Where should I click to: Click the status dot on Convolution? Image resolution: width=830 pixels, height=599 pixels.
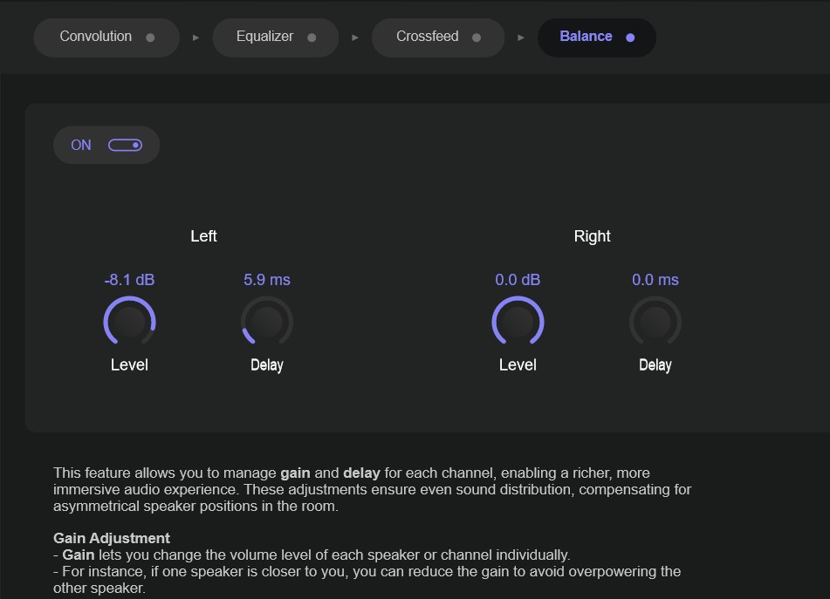[150, 37]
